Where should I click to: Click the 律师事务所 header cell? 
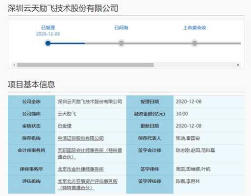pyautogui.click(x=31, y=169)
